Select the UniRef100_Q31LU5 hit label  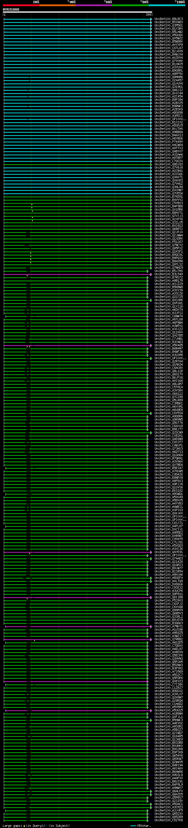click(x=169, y=222)
